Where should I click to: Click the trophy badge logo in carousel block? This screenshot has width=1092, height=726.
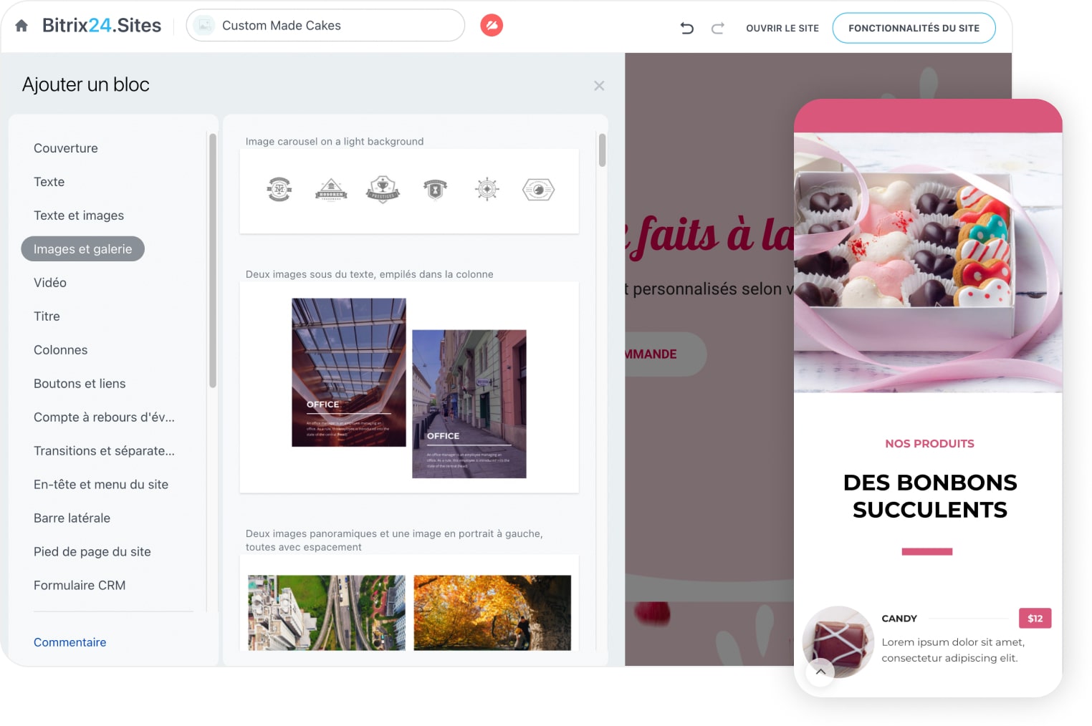coord(383,190)
